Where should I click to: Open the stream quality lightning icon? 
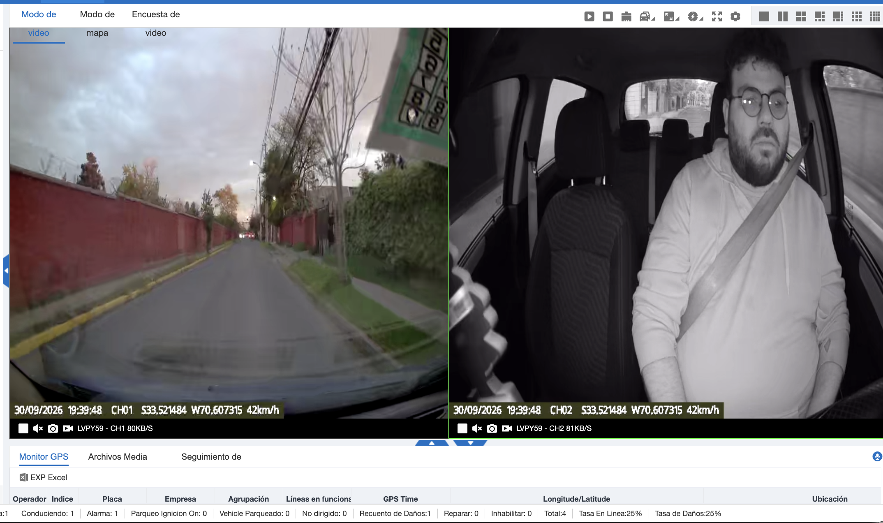(695, 16)
